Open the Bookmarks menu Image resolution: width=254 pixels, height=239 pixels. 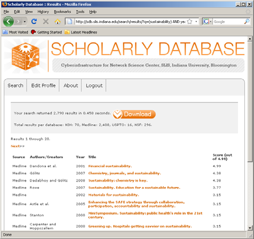pos(62,12)
